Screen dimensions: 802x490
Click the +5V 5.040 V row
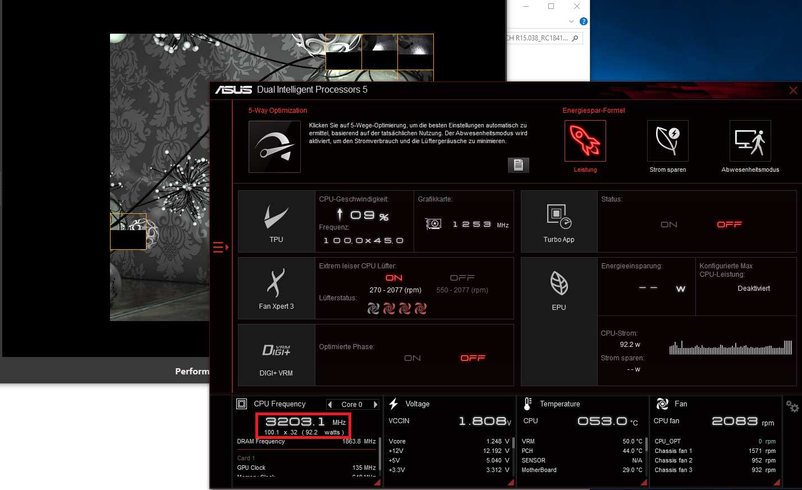pyautogui.click(x=449, y=460)
